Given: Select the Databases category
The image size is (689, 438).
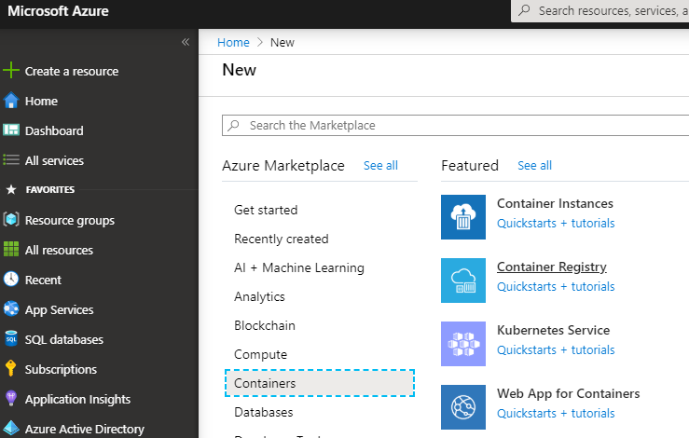Looking at the screenshot, I should [264, 412].
